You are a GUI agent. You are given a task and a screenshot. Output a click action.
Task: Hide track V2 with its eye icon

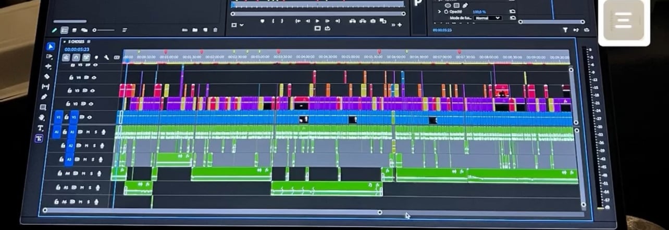(91, 103)
